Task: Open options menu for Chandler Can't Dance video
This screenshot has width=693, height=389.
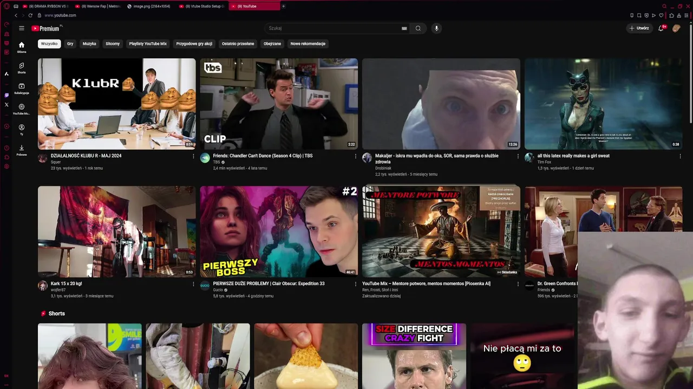Action: [x=356, y=156]
